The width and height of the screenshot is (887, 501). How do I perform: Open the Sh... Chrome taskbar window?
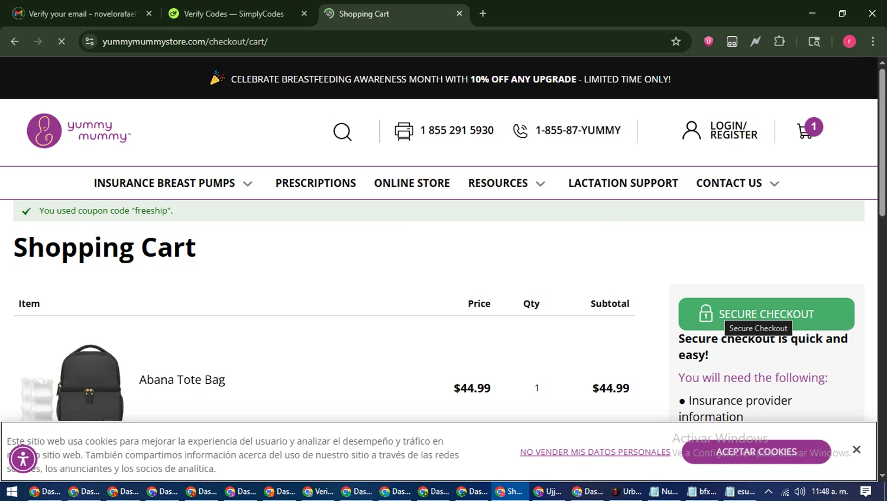pos(510,492)
